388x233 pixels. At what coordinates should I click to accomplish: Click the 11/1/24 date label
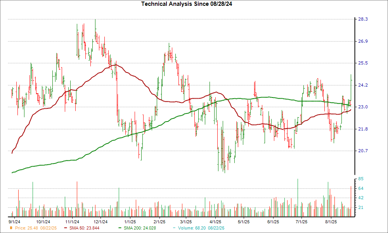(x=72, y=222)
